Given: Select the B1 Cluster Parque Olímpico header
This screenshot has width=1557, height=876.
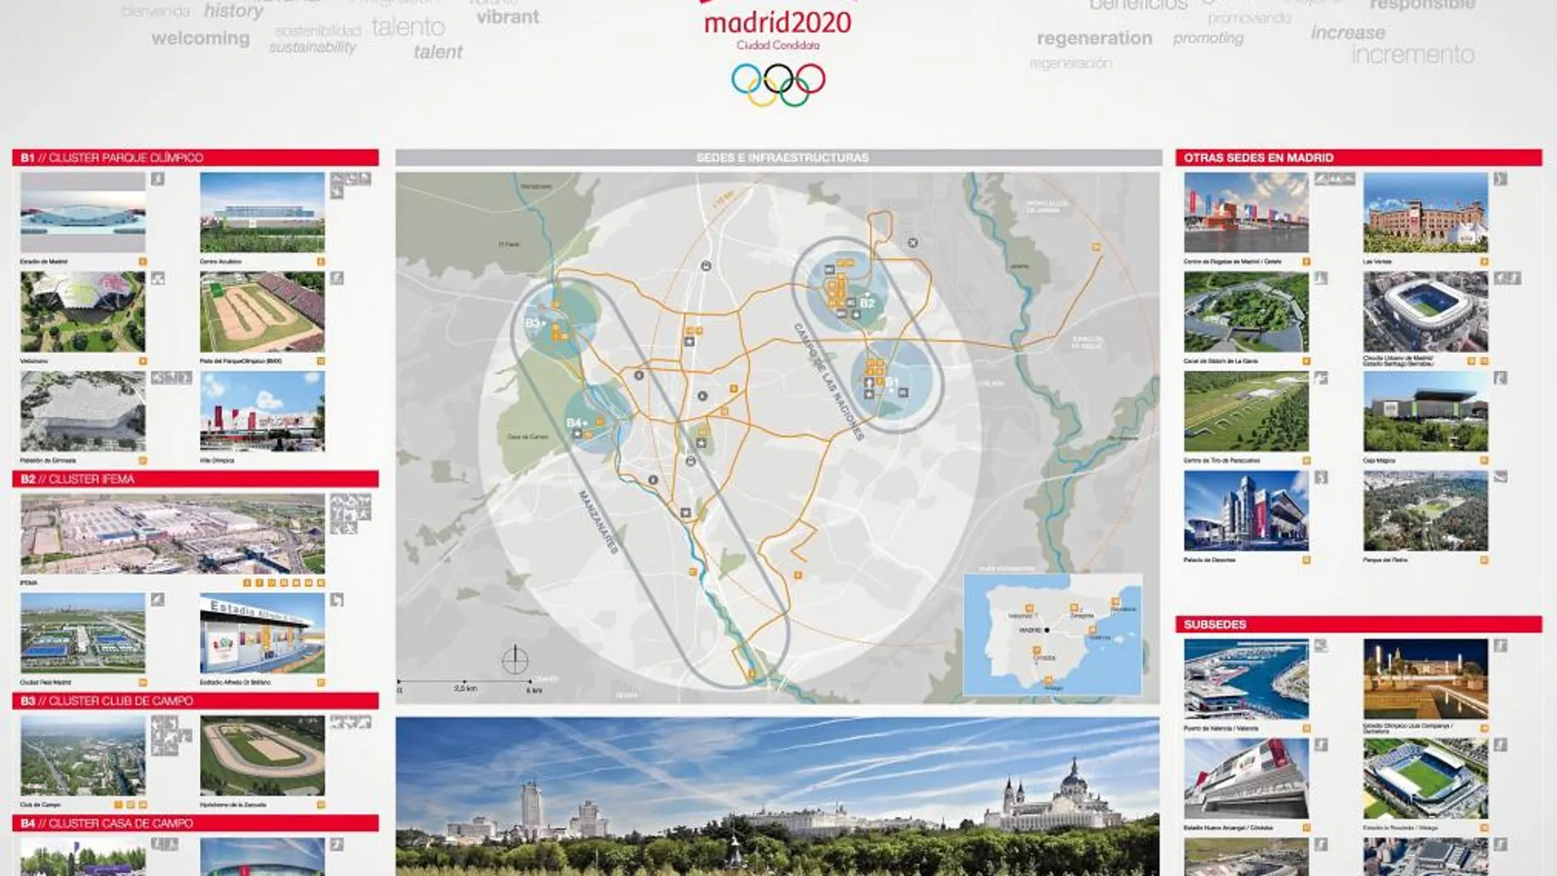Looking at the screenshot, I should [195, 157].
